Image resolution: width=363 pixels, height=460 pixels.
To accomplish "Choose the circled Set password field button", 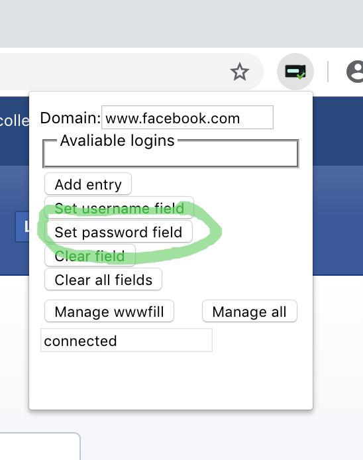I will tap(119, 232).
